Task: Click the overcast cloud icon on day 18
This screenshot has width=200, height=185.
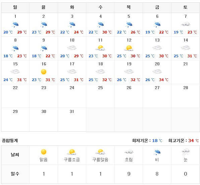Action: tap(100, 72)
